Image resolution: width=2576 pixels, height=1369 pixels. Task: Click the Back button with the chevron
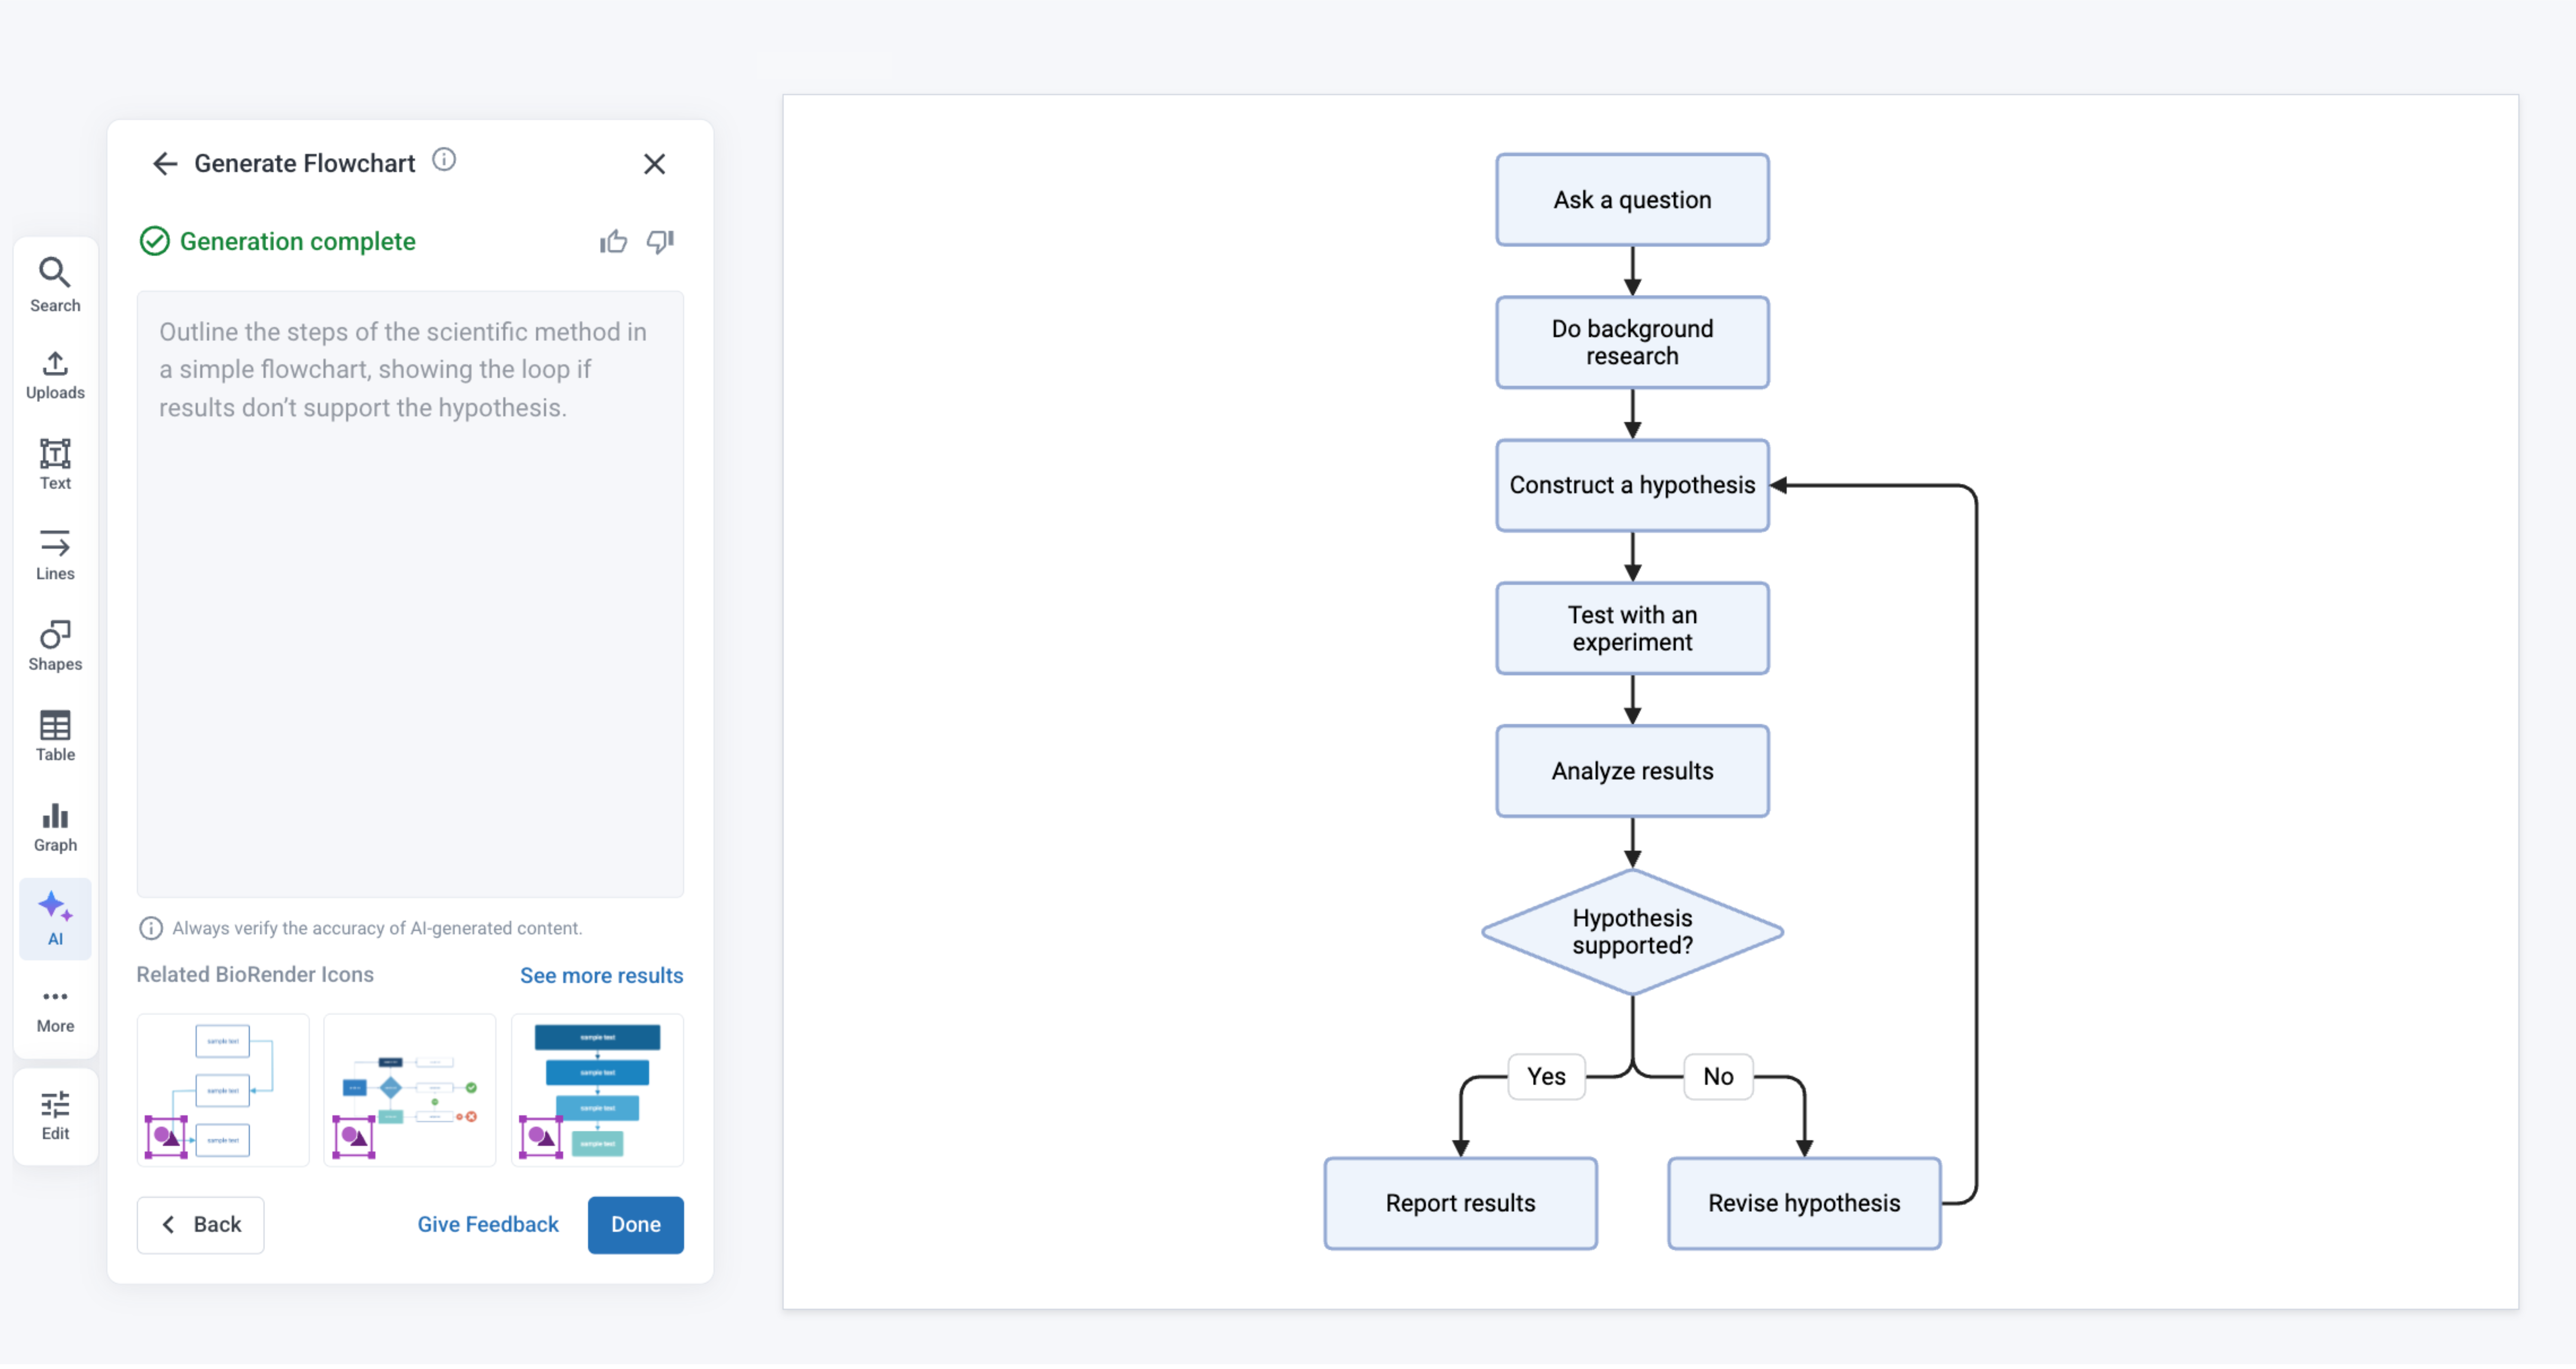201,1224
